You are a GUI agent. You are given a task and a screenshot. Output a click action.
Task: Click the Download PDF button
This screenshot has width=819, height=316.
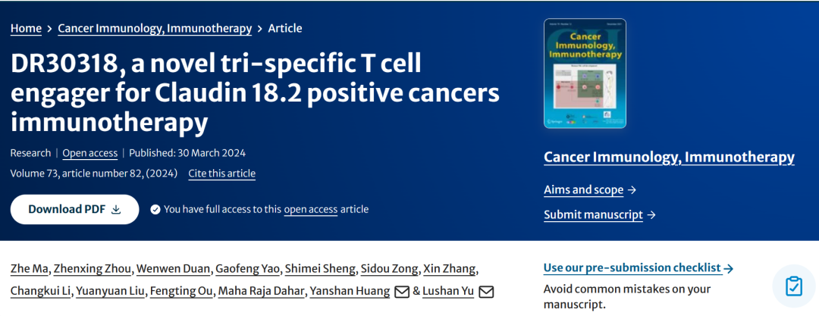(x=74, y=210)
